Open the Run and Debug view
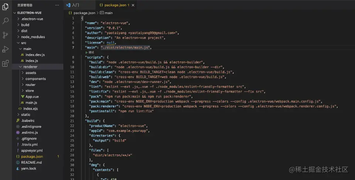The width and height of the screenshot is (355, 180). 5,49
